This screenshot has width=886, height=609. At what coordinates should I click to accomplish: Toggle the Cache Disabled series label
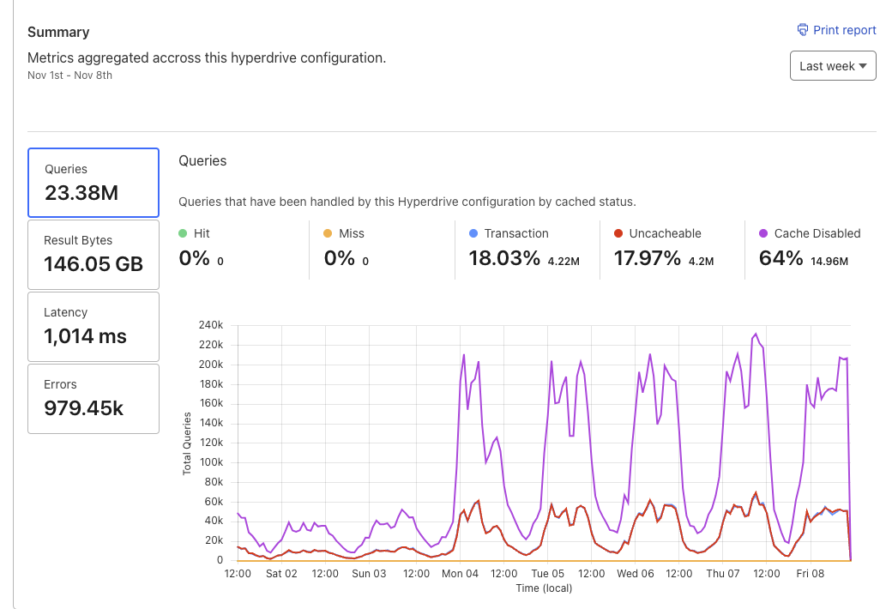click(817, 233)
